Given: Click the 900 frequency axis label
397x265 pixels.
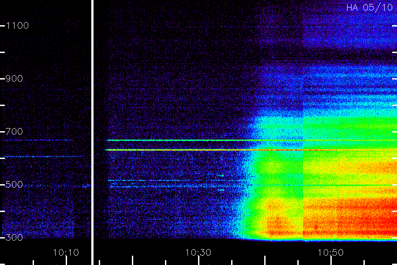Looking at the screenshot, I should 14,79.
